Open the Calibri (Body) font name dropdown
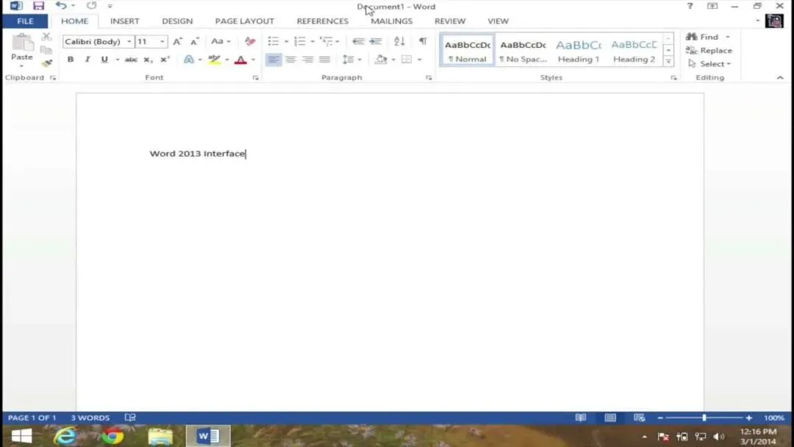Image resolution: width=794 pixels, height=447 pixels. tap(129, 41)
